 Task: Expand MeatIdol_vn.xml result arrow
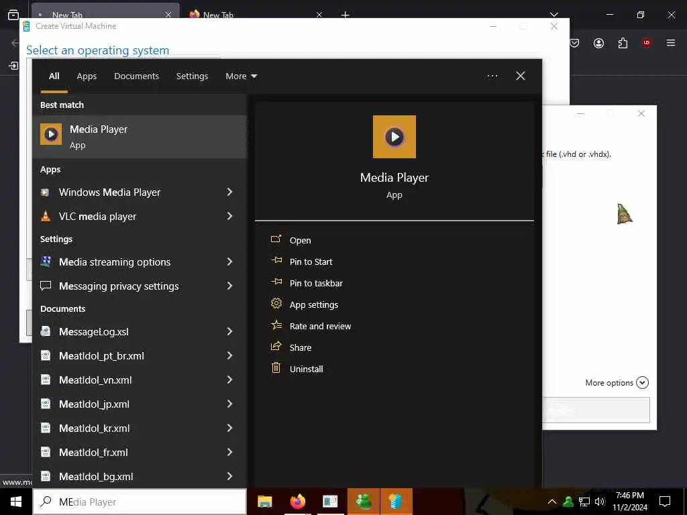229,380
